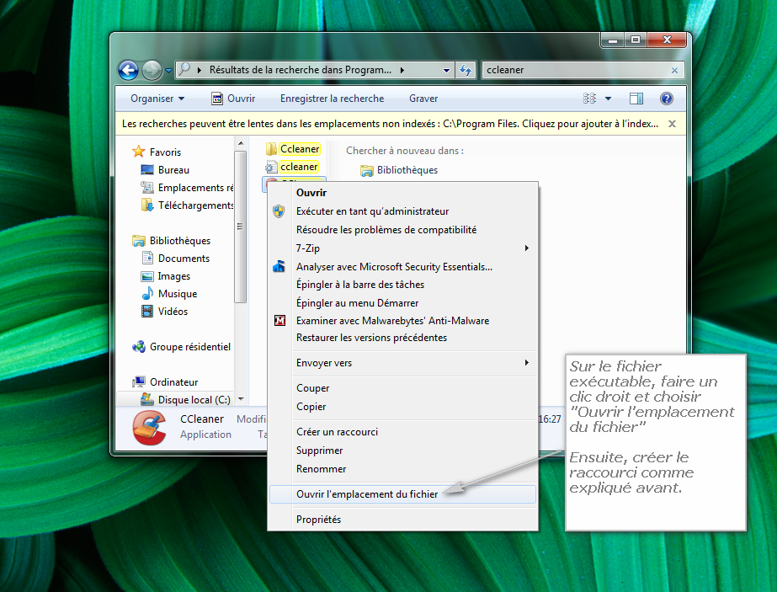The height and width of the screenshot is (592, 777).
Task: Expand the view options dropdown arrow
Action: click(608, 99)
